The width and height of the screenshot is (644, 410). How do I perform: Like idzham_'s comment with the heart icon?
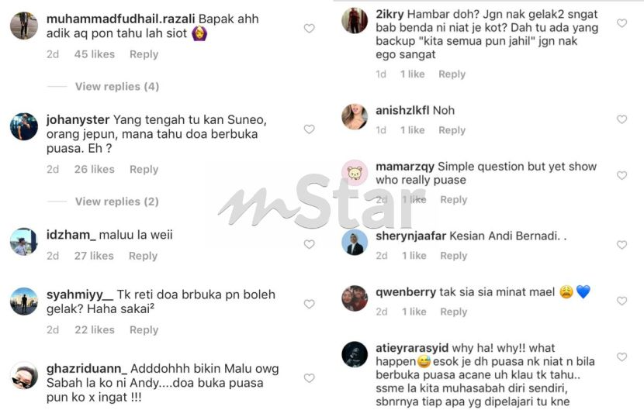coord(310,244)
